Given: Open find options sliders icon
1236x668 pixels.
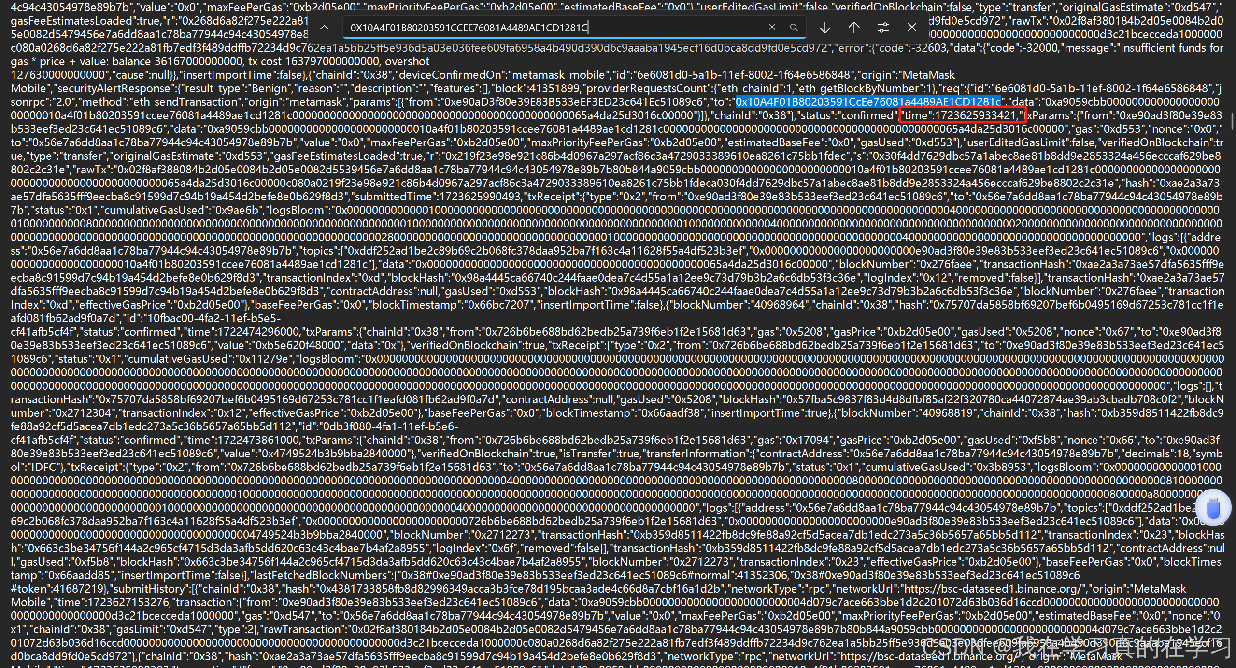Looking at the screenshot, I should click(x=883, y=28).
